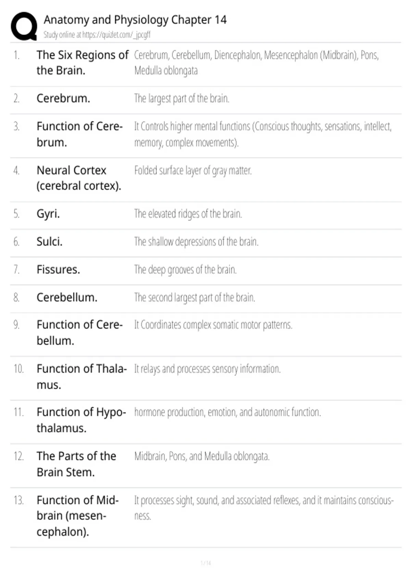
Task: Click the 'Sulci.' term
Action: [x=49, y=242]
